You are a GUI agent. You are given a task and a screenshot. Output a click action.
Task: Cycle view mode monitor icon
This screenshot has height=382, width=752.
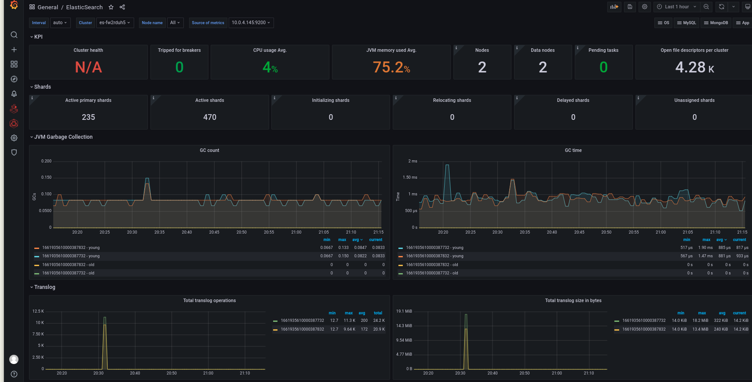click(x=747, y=7)
